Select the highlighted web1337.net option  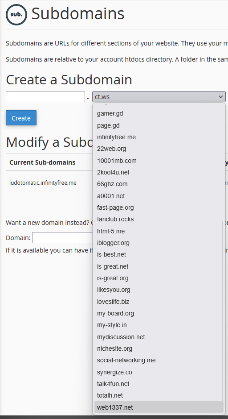click(x=159, y=407)
